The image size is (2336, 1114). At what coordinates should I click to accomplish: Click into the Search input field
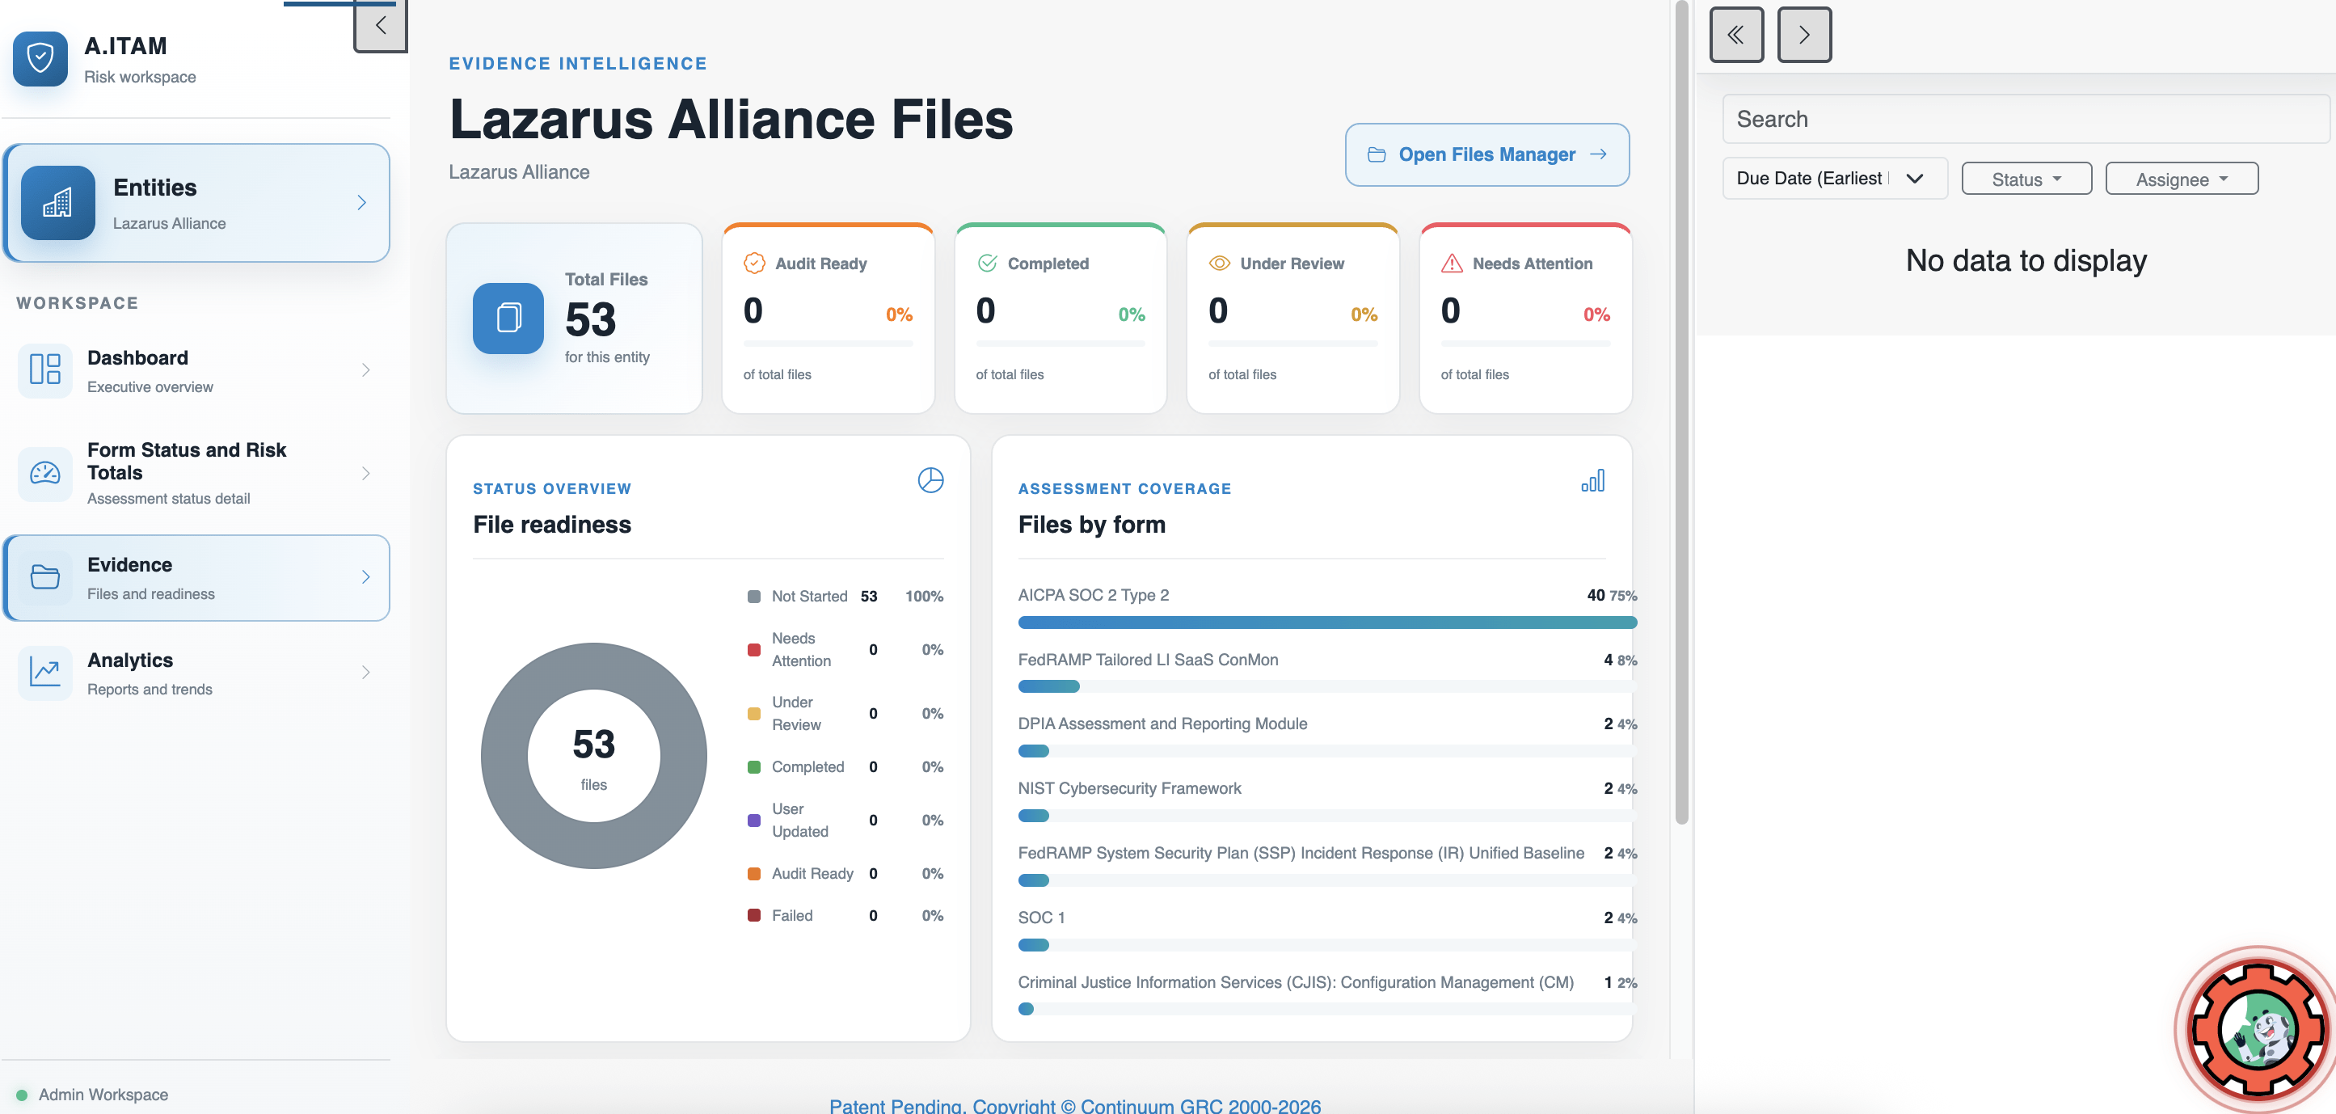2025,119
